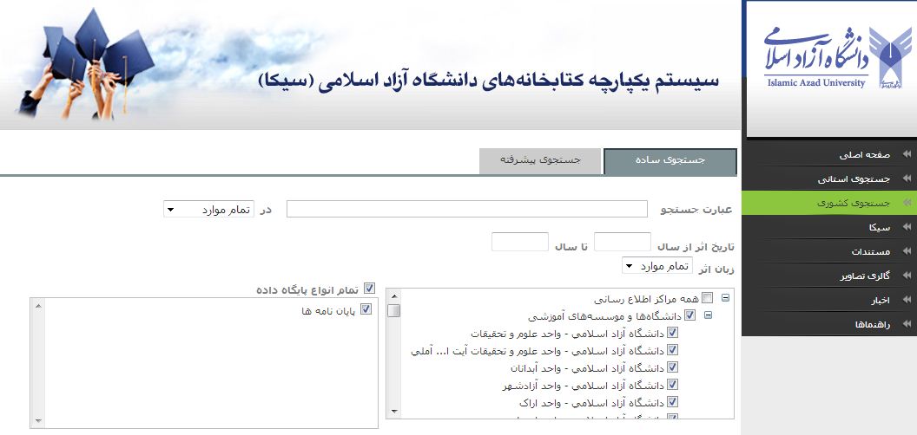Focus the عبارت جستجو text field
Viewport: 917px width, 435px height.
point(466,209)
